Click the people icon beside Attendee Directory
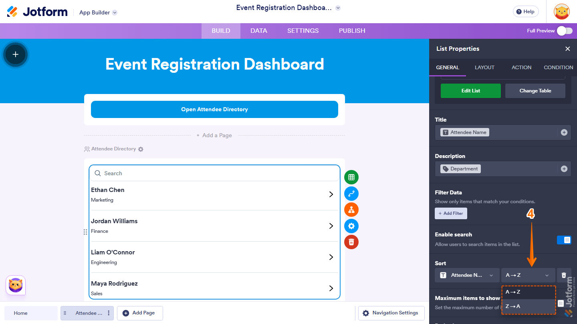 coord(87,149)
